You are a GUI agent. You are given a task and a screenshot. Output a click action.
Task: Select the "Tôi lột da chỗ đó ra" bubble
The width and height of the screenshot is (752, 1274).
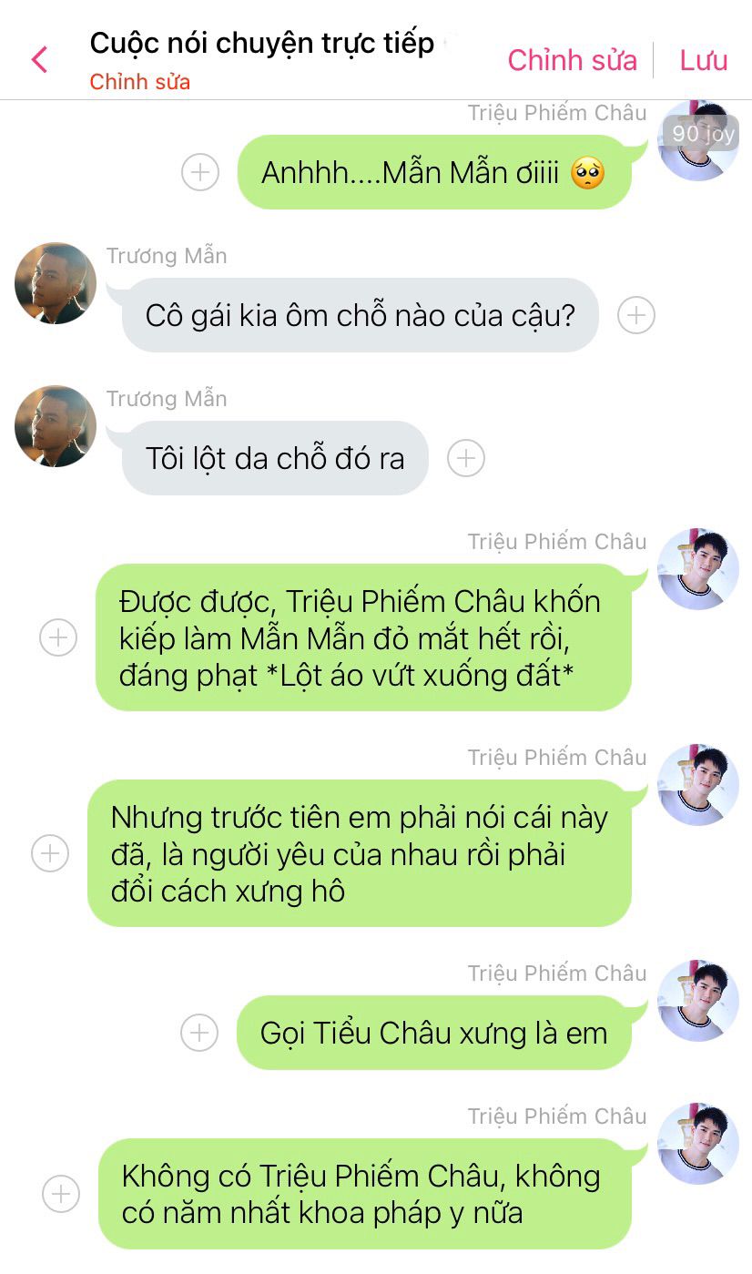(275, 458)
